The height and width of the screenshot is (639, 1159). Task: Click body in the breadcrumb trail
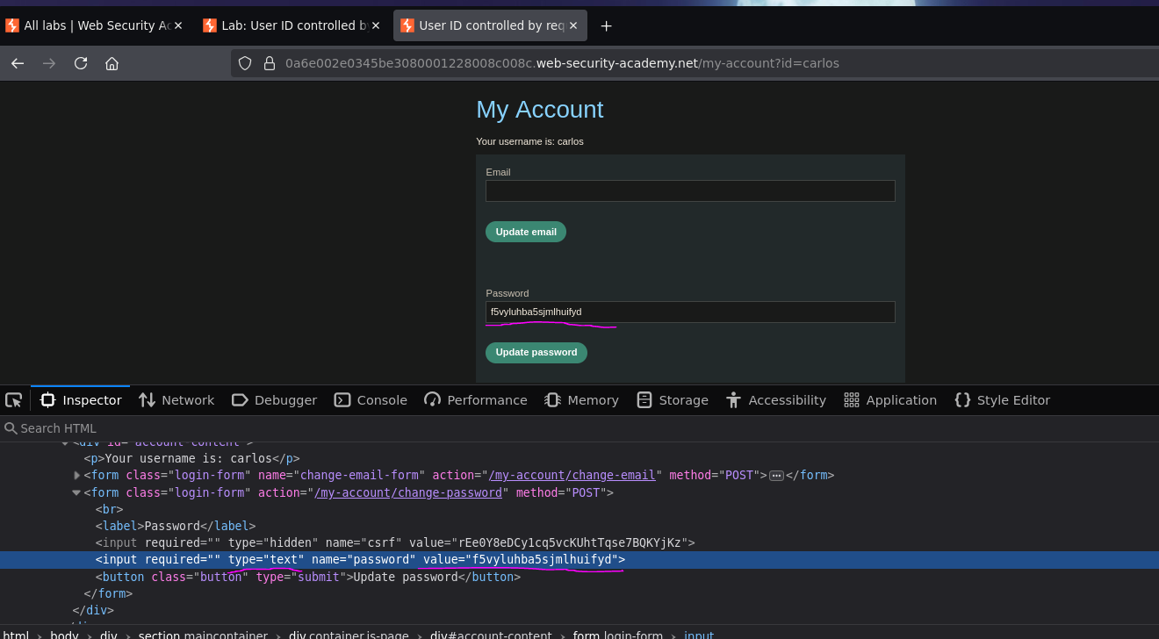tap(64, 635)
